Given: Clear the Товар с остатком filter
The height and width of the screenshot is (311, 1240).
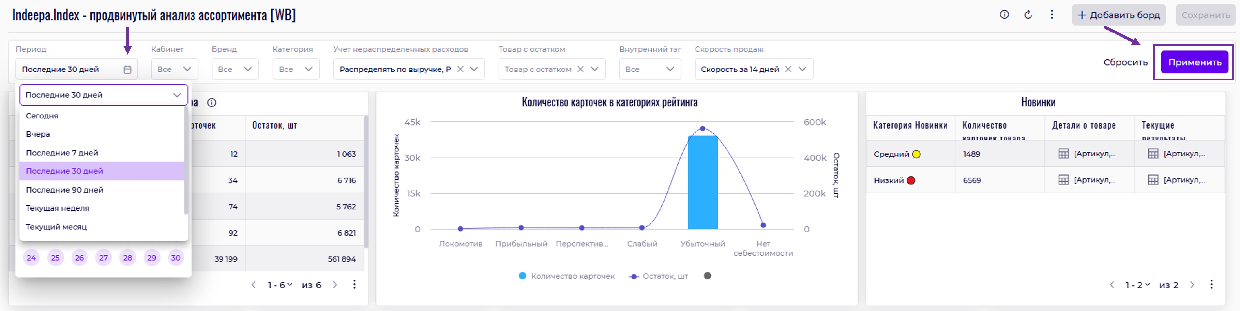Looking at the screenshot, I should pos(581,69).
